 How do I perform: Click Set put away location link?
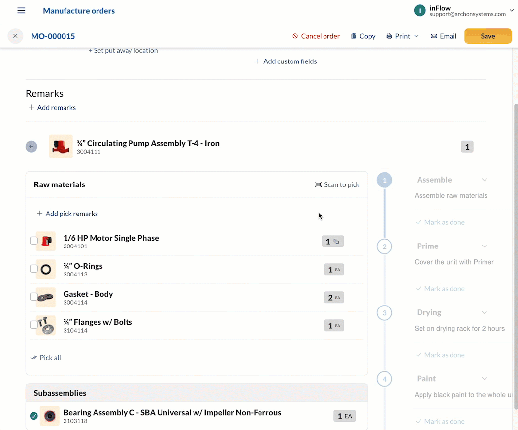[x=123, y=51]
